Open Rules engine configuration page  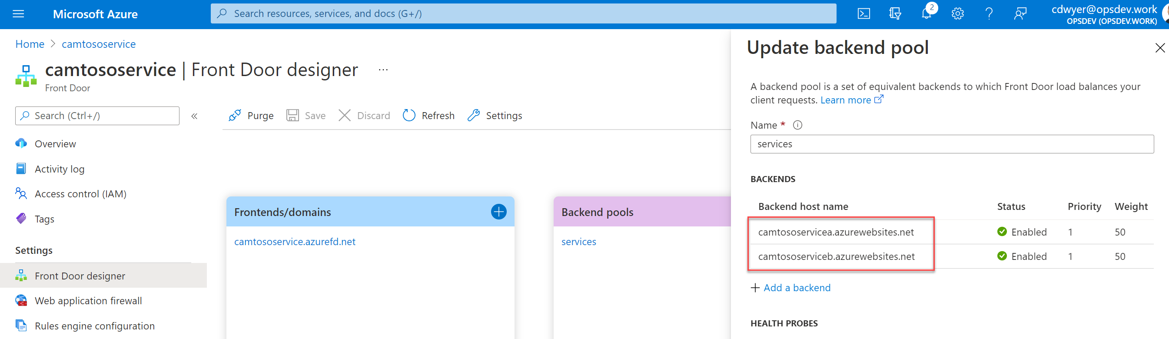[x=94, y=326]
